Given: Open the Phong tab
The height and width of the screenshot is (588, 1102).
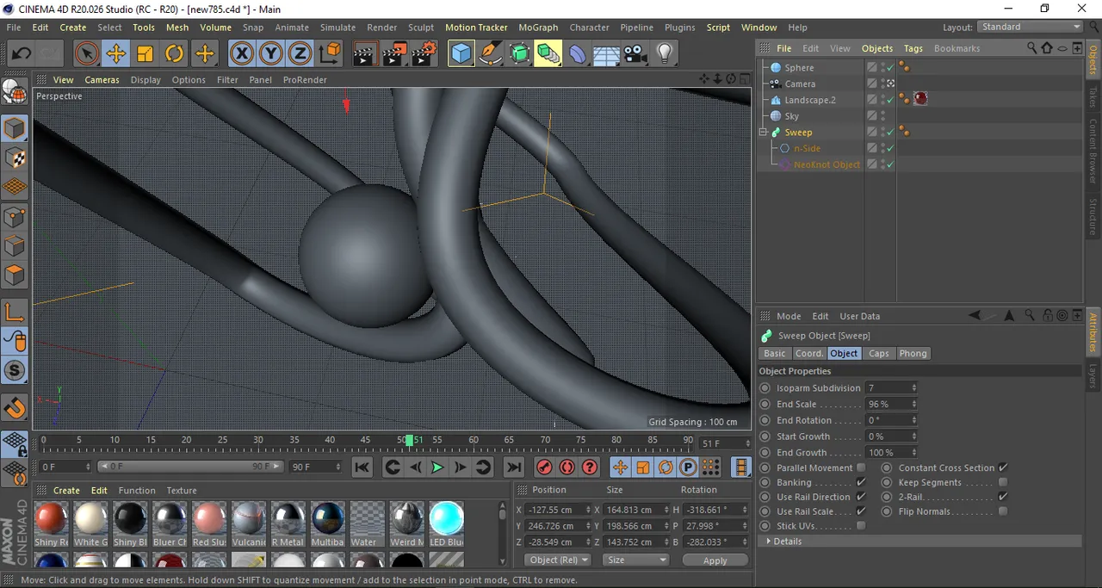Looking at the screenshot, I should [x=913, y=354].
